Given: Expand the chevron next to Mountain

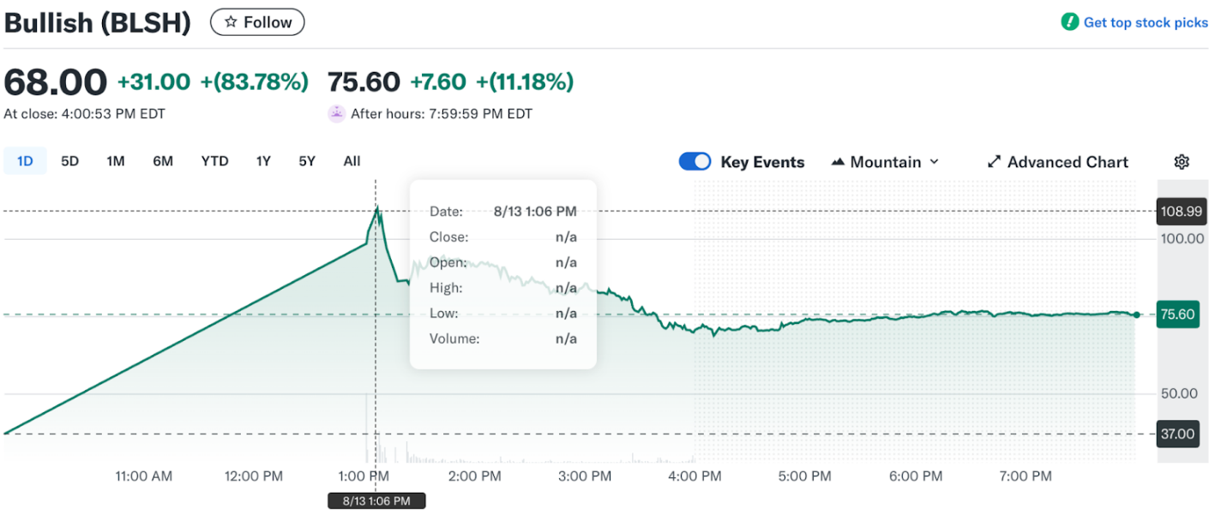Looking at the screenshot, I should [934, 161].
